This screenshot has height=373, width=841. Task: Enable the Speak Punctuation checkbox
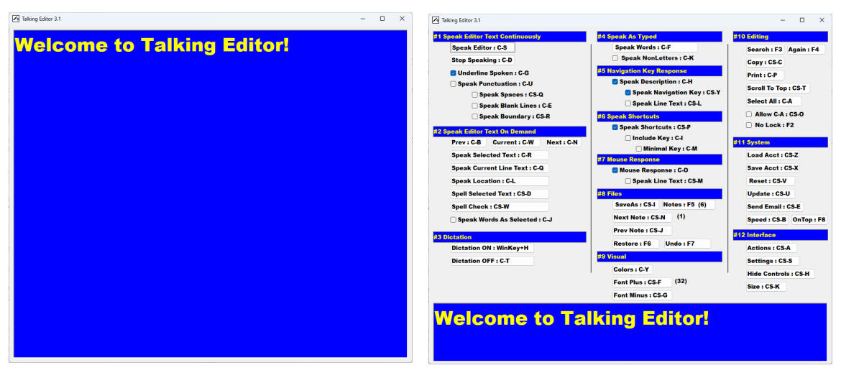(454, 84)
